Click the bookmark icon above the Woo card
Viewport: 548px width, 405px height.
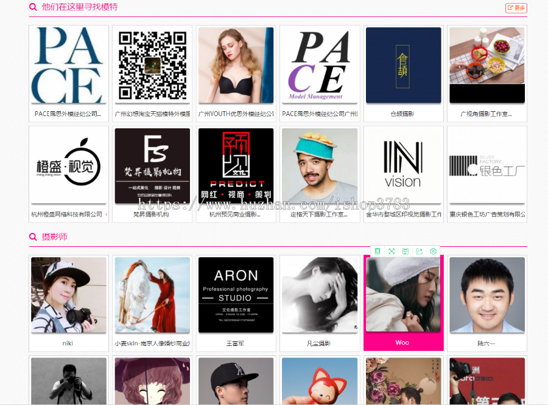[x=378, y=251]
